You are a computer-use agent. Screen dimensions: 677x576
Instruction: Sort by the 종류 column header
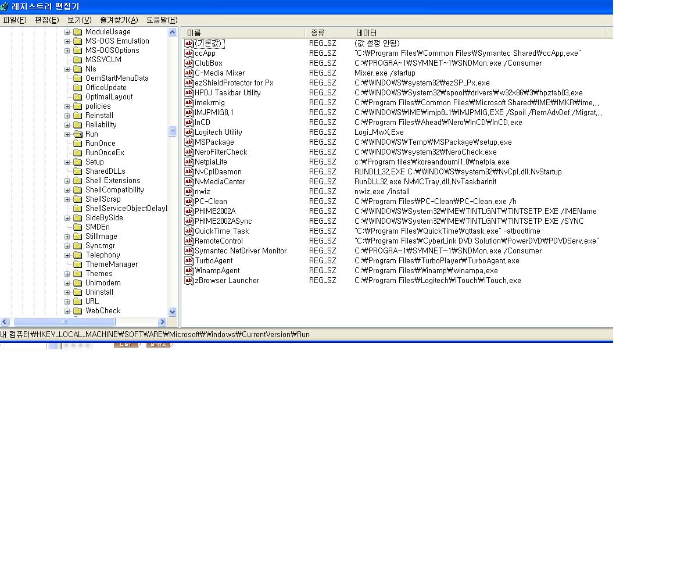[328, 33]
